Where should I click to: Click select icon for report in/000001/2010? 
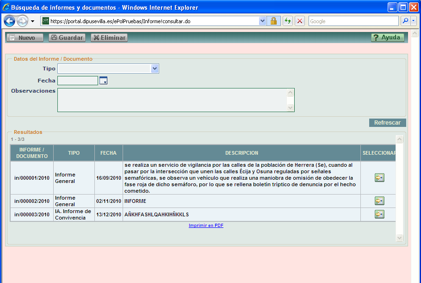pyautogui.click(x=379, y=178)
